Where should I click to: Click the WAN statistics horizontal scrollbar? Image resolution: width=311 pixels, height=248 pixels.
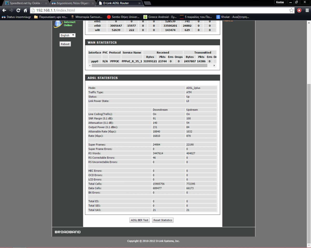pyautogui.click(x=150, y=66)
